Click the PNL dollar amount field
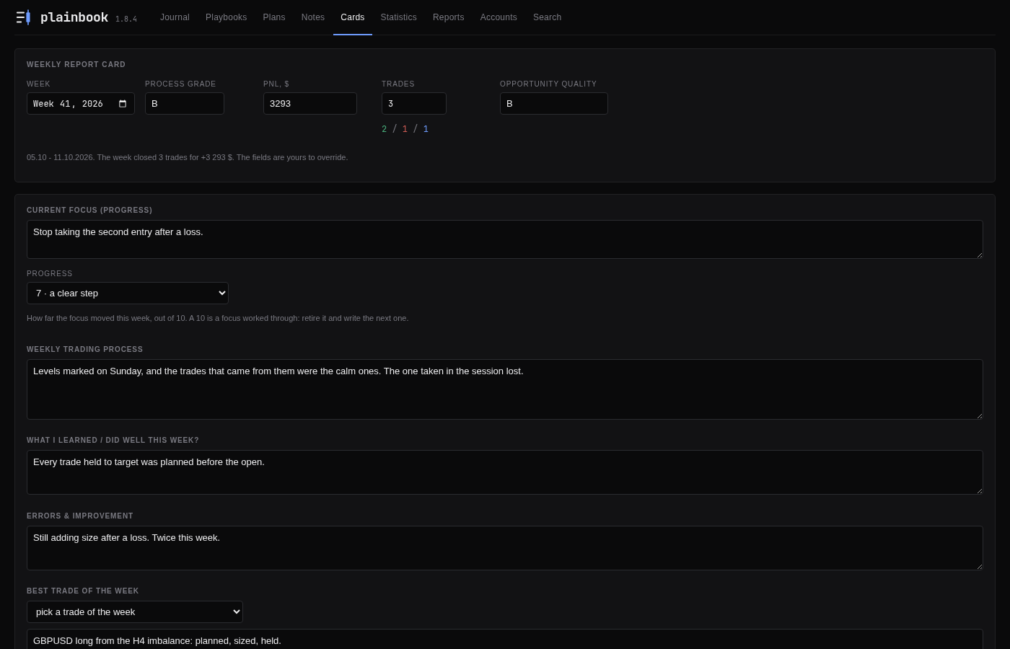Image resolution: width=1010 pixels, height=649 pixels. point(310,104)
